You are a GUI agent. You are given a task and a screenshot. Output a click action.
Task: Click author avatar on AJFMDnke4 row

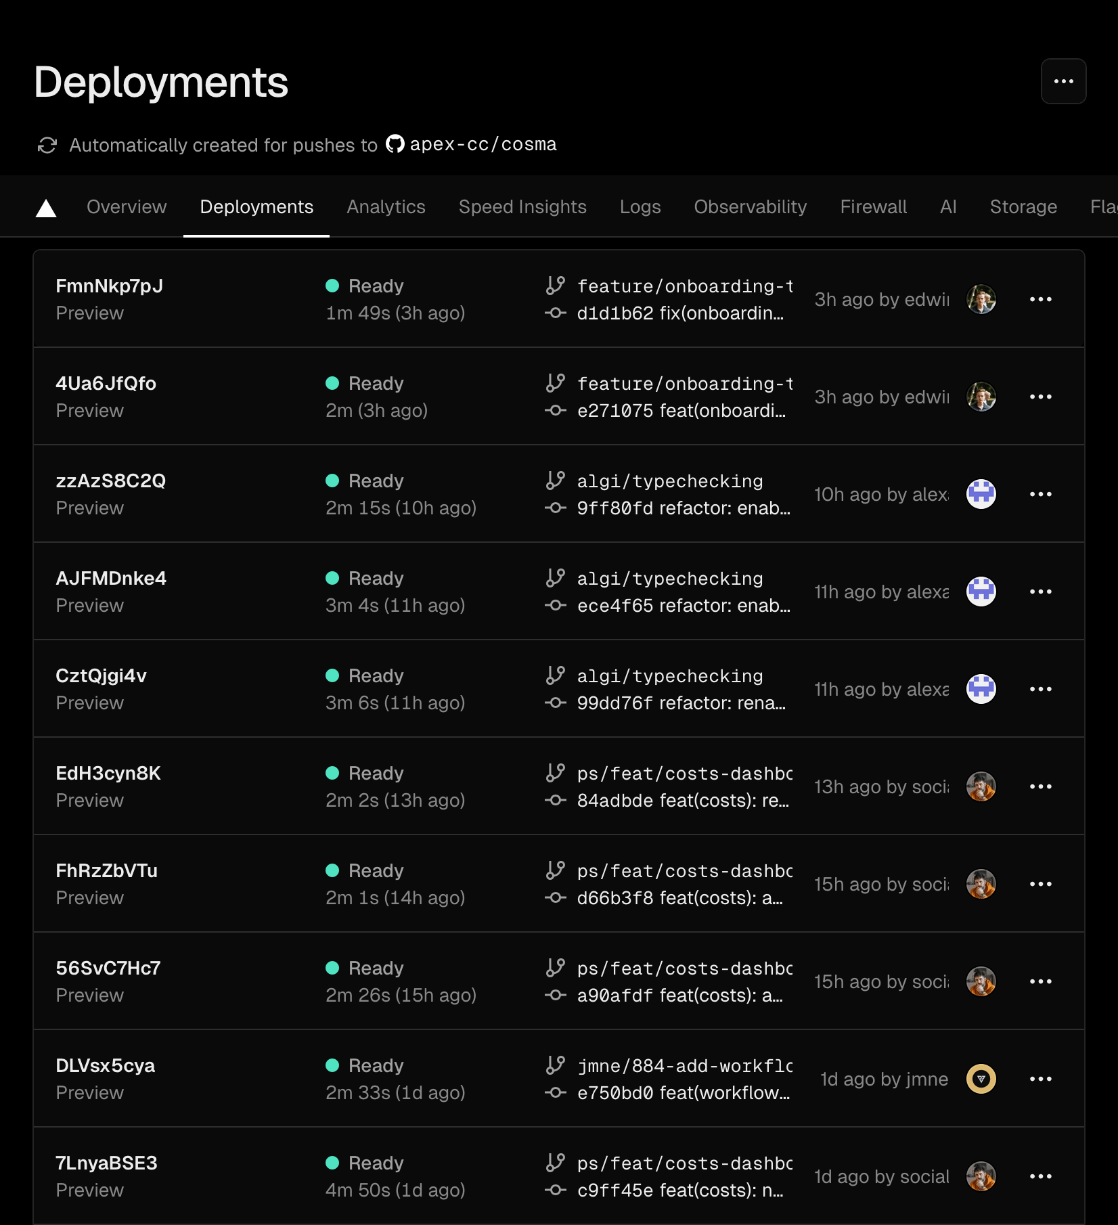point(981,592)
